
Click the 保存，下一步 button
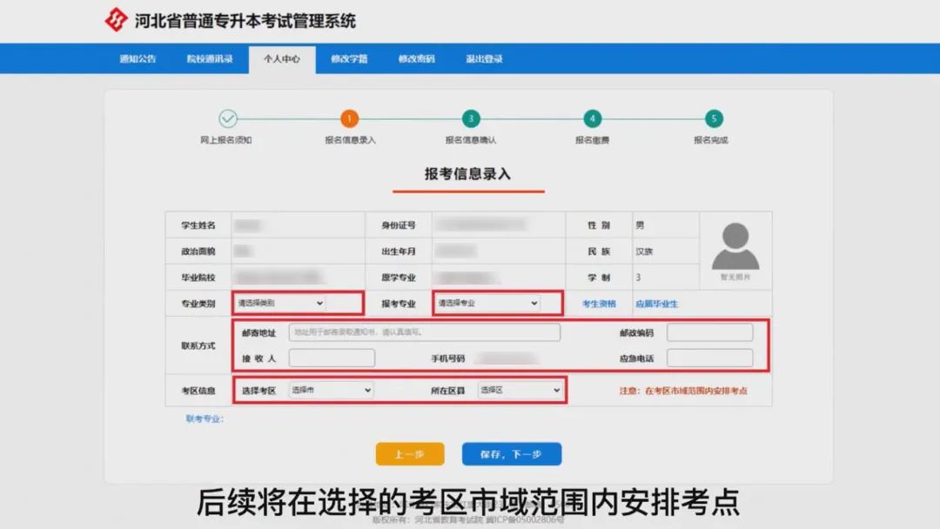514,453
